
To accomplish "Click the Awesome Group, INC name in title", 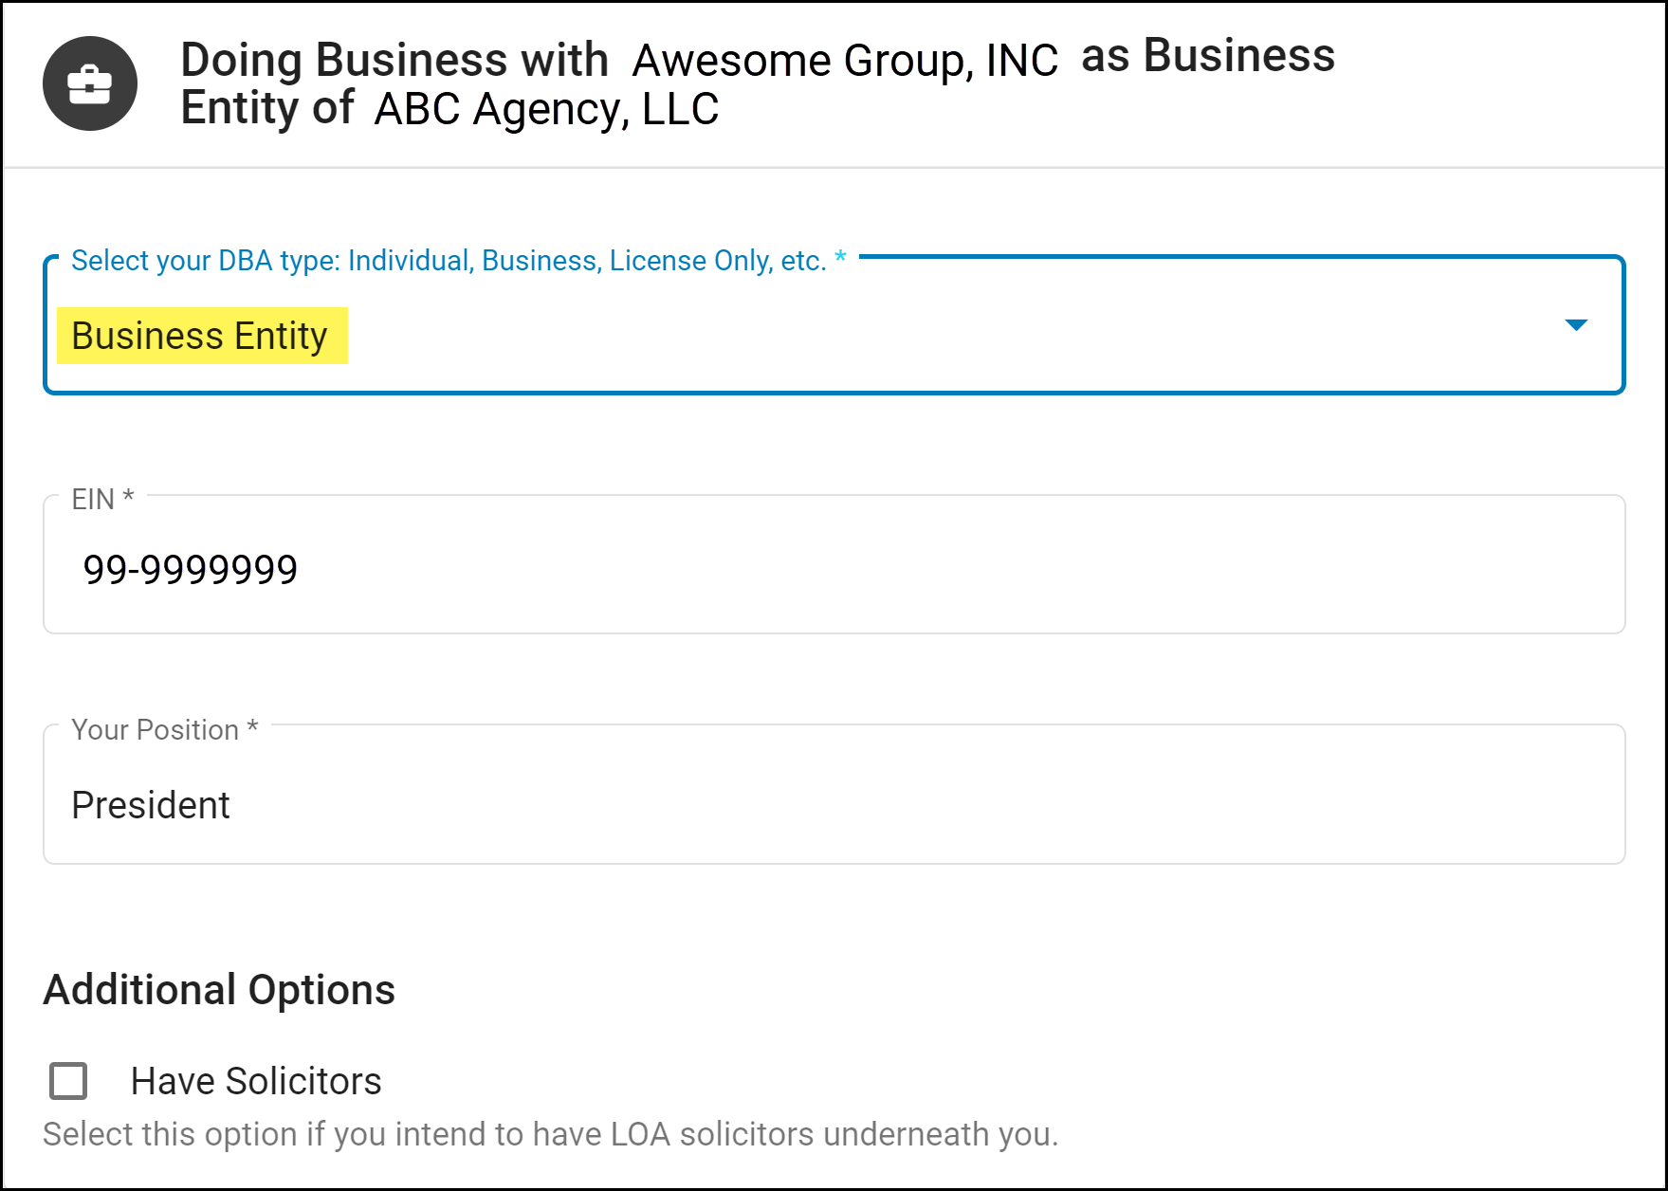I will point(845,61).
